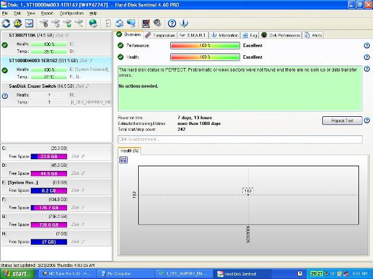
Task: Switch to My Computer taskbar window
Action: [126, 274]
